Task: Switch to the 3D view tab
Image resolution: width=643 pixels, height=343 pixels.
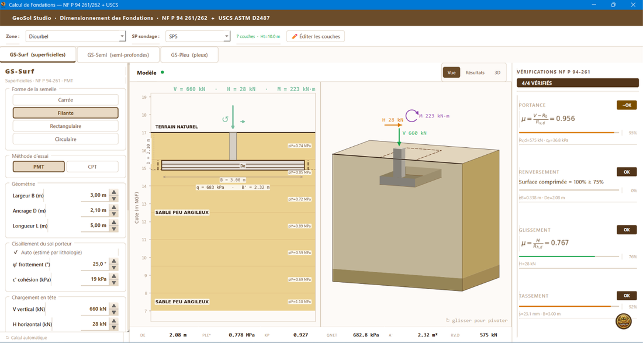Action: pyautogui.click(x=497, y=72)
